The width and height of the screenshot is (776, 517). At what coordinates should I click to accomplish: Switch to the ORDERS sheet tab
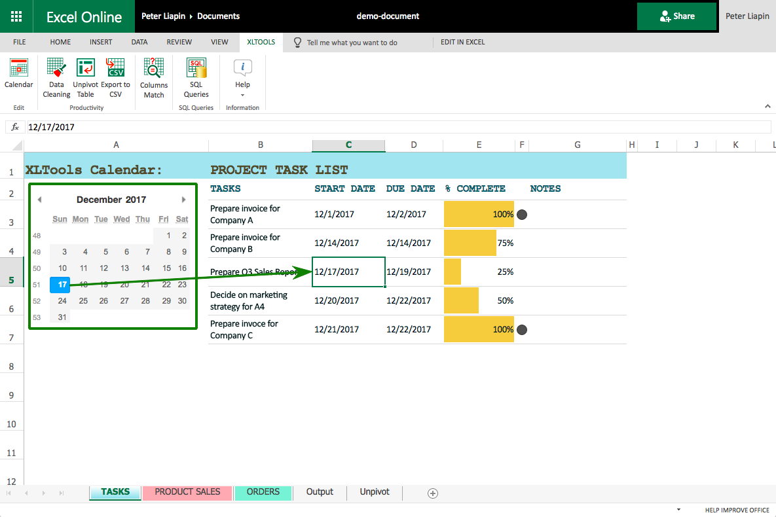263,491
